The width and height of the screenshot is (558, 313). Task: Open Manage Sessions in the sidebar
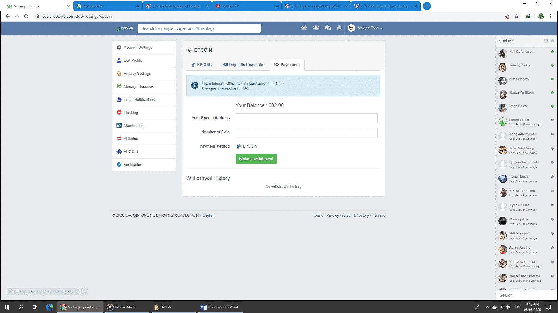[144, 87]
